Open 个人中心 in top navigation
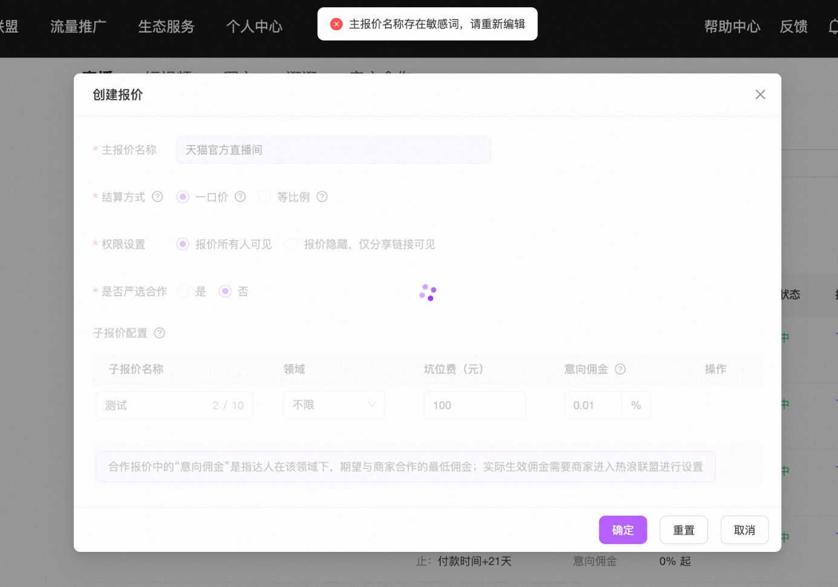This screenshot has height=587, width=838. pos(254,27)
